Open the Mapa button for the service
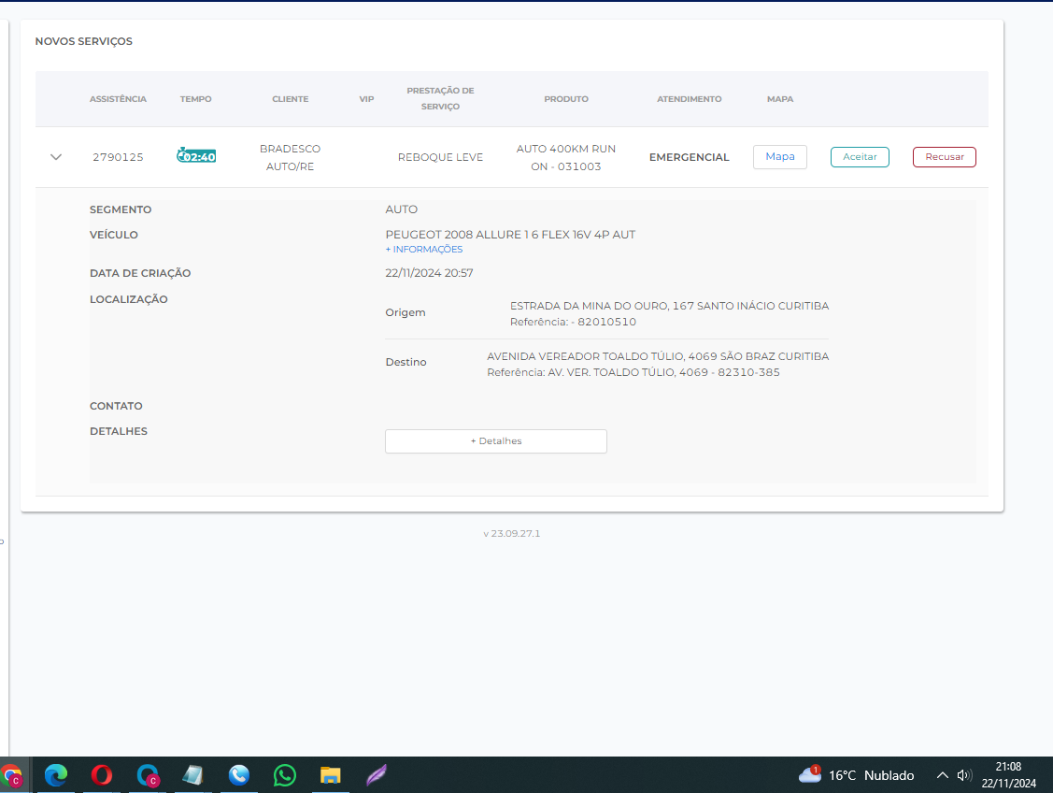The width and height of the screenshot is (1053, 793). pyautogui.click(x=779, y=157)
